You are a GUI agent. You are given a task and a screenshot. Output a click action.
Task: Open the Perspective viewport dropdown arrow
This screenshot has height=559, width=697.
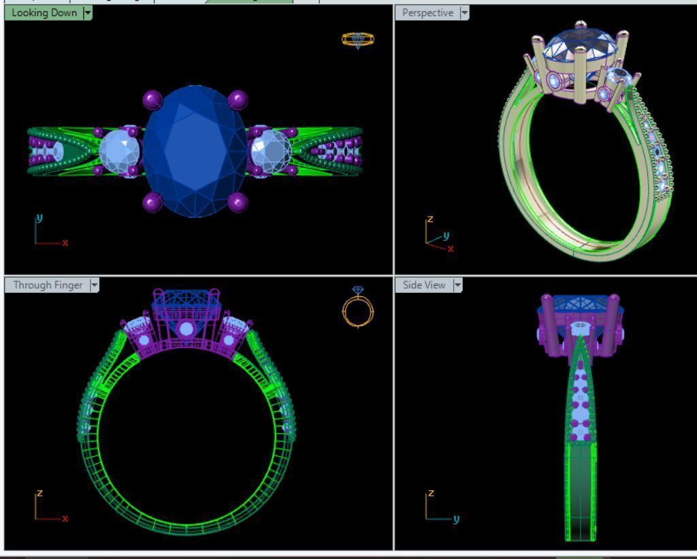(464, 13)
